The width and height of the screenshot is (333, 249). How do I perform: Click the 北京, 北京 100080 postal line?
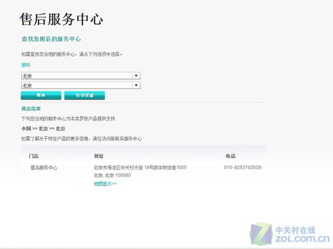pos(113,175)
